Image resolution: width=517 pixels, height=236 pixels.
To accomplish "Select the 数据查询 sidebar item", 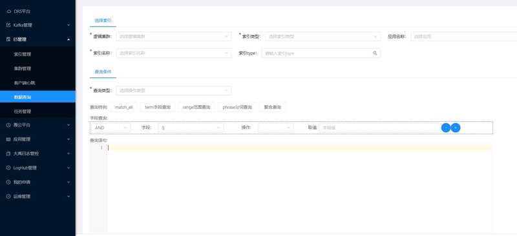I will coord(37,97).
